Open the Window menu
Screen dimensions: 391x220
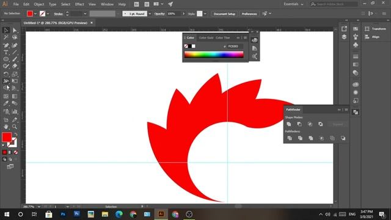click(108, 4)
